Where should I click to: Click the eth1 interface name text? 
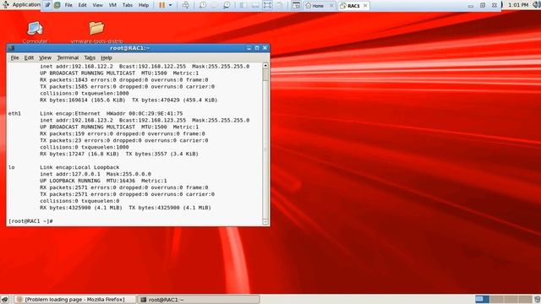tap(14, 113)
